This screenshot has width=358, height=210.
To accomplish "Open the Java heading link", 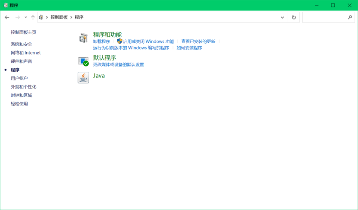I will pyautogui.click(x=99, y=76).
